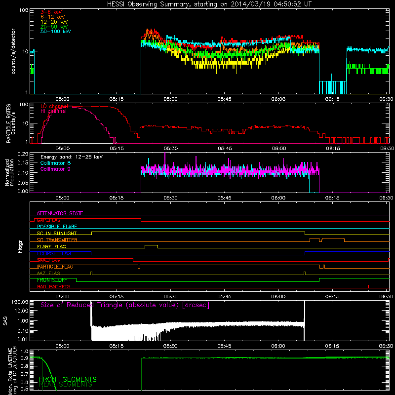Click the PARTICLE_FLAG label
395x395 pixels.
[55, 267]
